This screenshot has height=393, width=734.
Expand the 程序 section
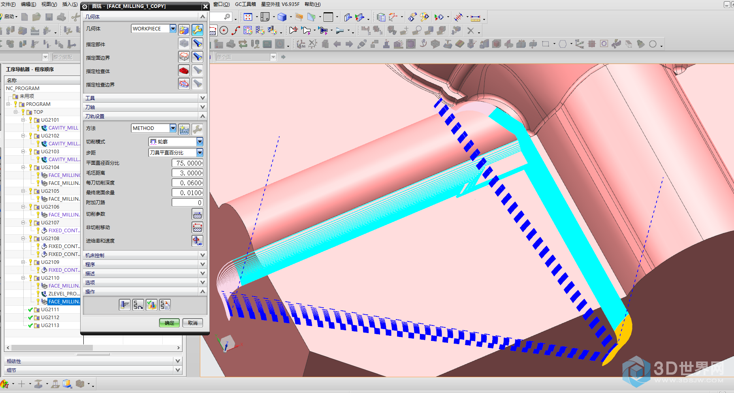coord(203,264)
